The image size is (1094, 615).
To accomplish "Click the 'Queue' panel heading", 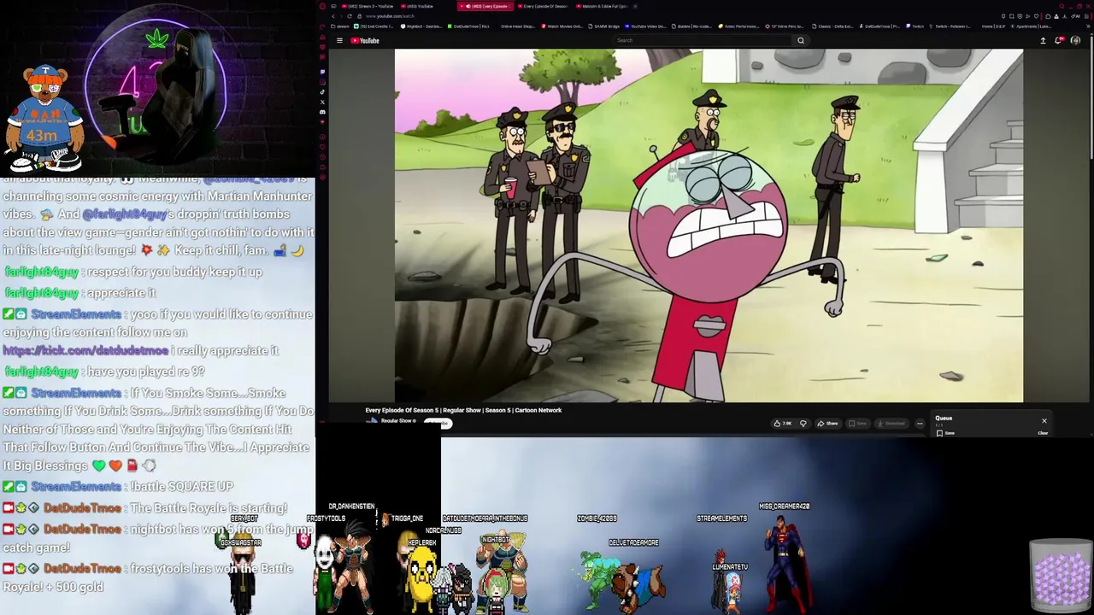I will [x=944, y=419].
